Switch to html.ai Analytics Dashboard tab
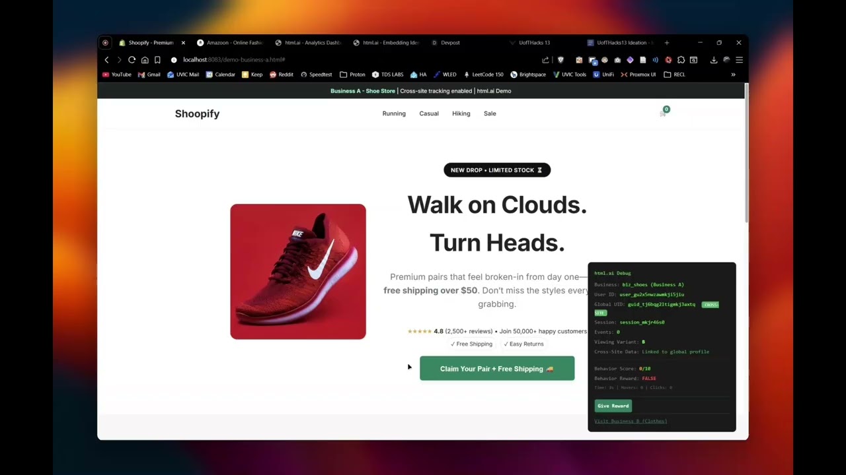Image resolution: width=846 pixels, height=475 pixels. click(308, 43)
